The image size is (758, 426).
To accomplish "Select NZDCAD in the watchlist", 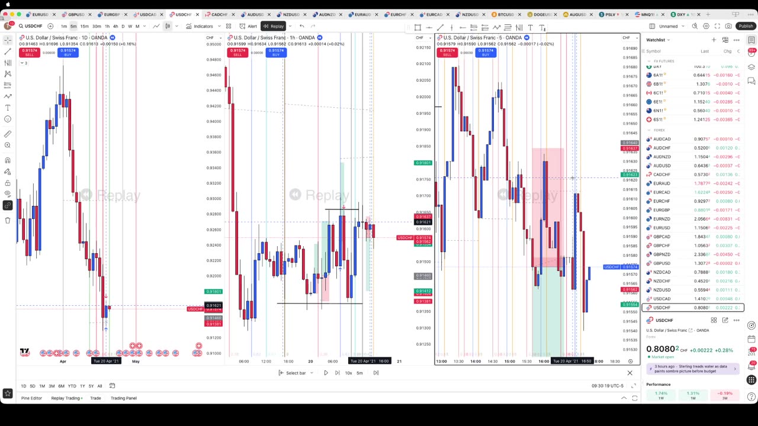I will [x=692, y=272].
